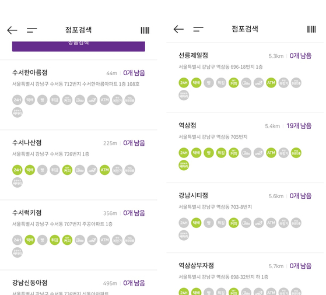This screenshot has width=326, height=295.
Task: Open 강남신동아점 store entry
Action: [x=79, y=283]
